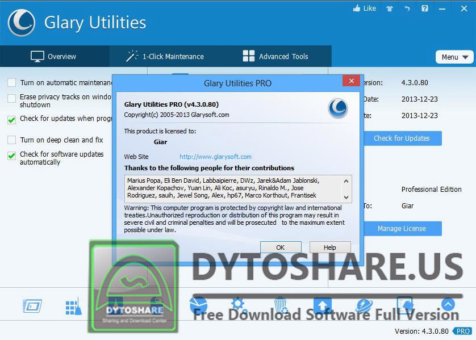This screenshot has height=340, width=476.
Task: Launch Software Update upward arrow icon
Action: point(323,305)
